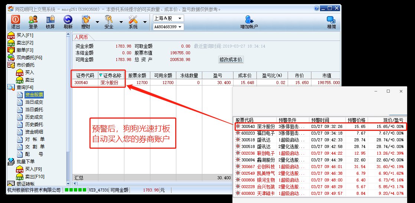
Task: Select 双向委托[F6] in the sidebar
Action: 25,58
